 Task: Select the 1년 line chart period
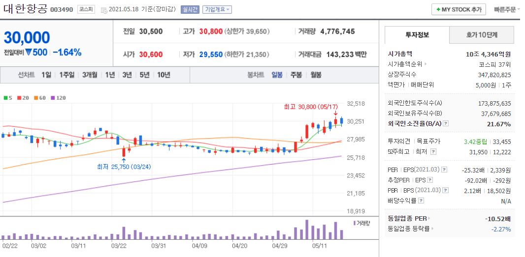tap(110, 75)
